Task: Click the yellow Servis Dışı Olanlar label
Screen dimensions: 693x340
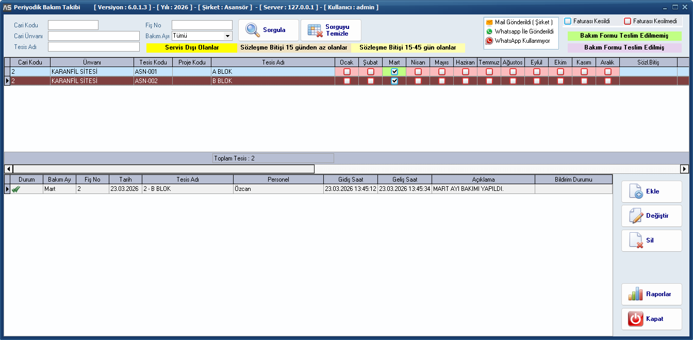Action: tap(192, 47)
